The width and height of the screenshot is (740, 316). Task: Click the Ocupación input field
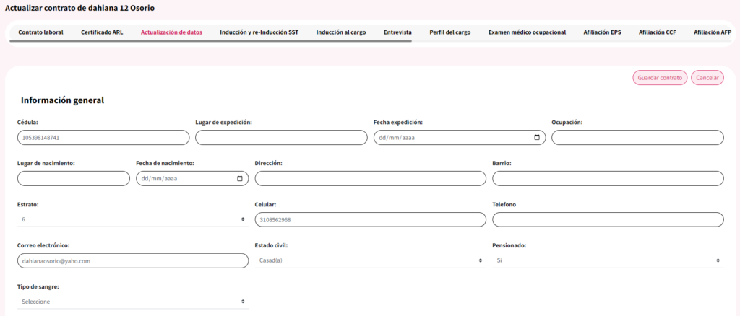click(637, 138)
